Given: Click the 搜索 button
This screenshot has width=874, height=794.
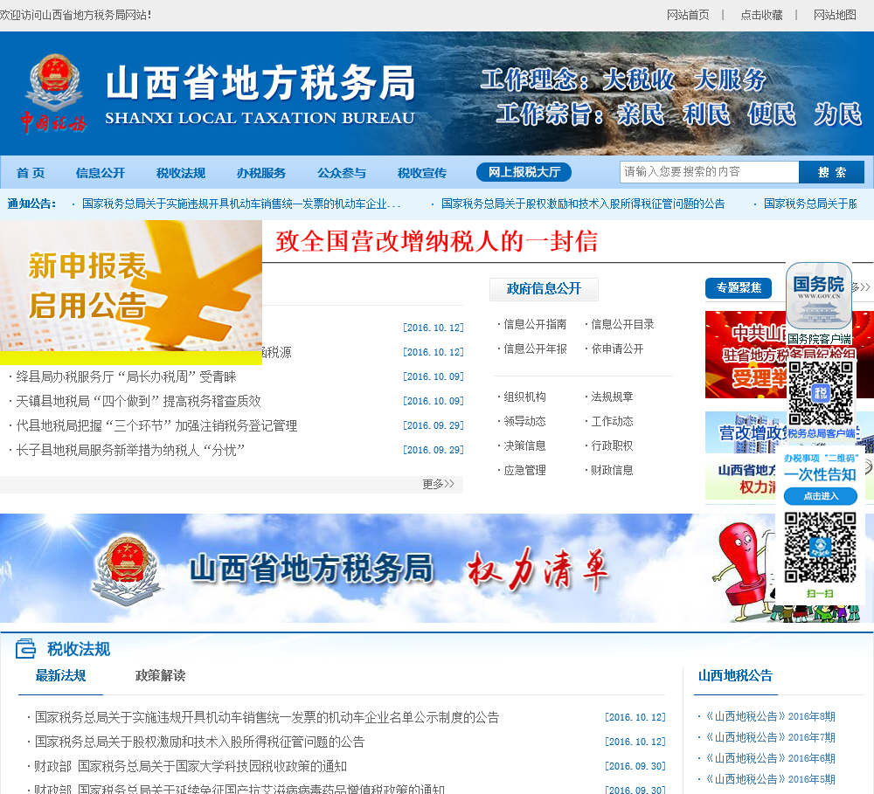Looking at the screenshot, I should coord(832,172).
